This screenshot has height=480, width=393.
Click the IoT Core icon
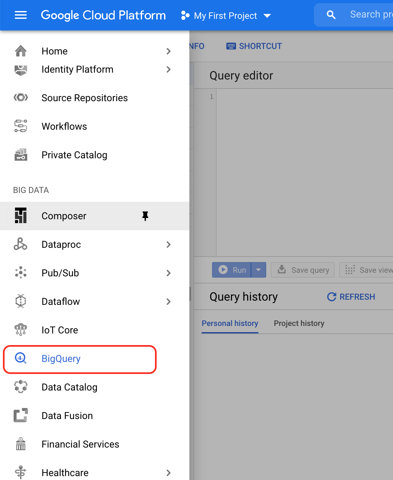(21, 330)
